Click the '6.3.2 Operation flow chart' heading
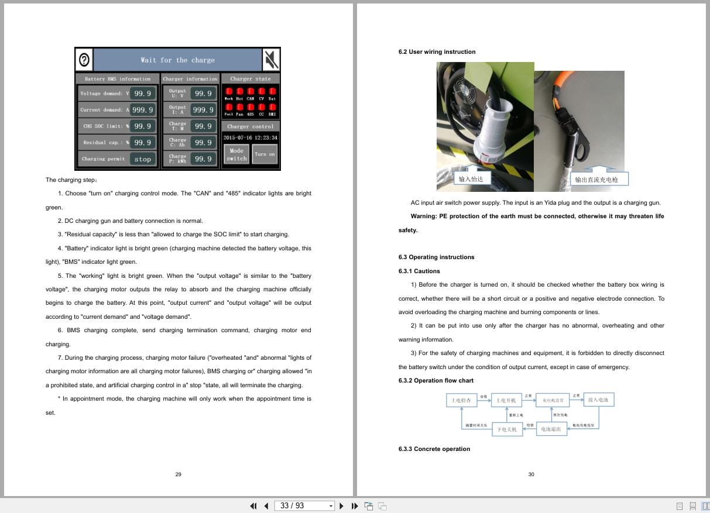The height and width of the screenshot is (513, 710). (x=436, y=381)
